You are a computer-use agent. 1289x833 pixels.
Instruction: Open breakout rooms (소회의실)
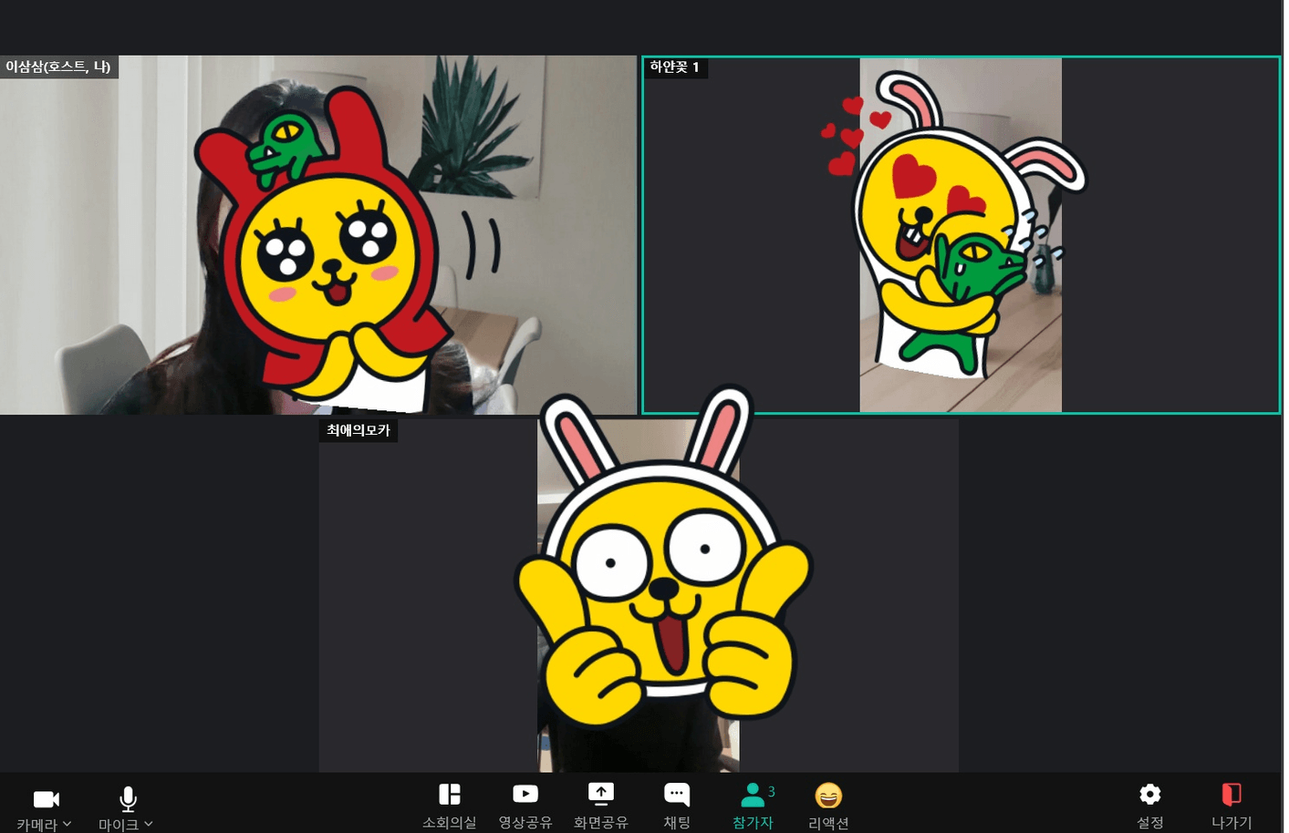coord(449,806)
